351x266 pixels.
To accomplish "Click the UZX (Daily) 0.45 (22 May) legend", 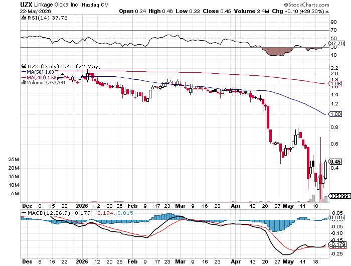I will 64,67.
